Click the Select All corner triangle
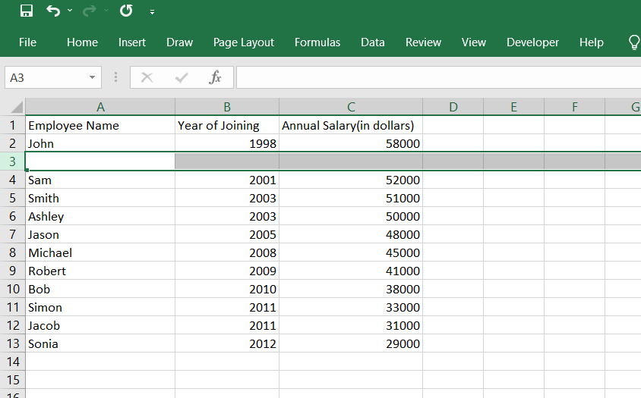This screenshot has height=398, width=641. pyautogui.click(x=17, y=106)
